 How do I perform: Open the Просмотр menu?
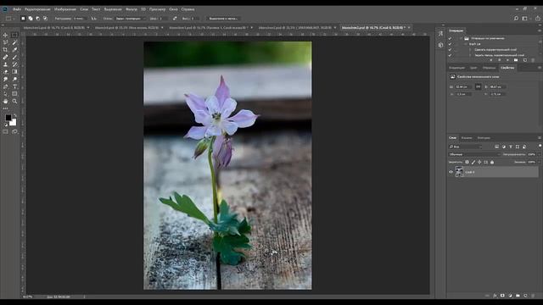tap(158, 9)
